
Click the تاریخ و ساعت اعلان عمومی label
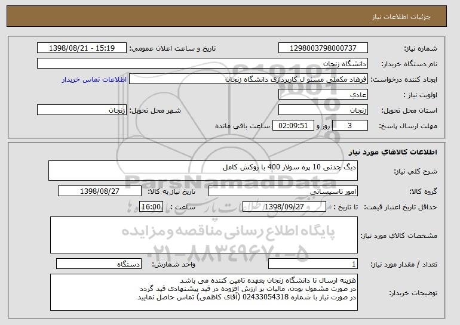pos(173,48)
